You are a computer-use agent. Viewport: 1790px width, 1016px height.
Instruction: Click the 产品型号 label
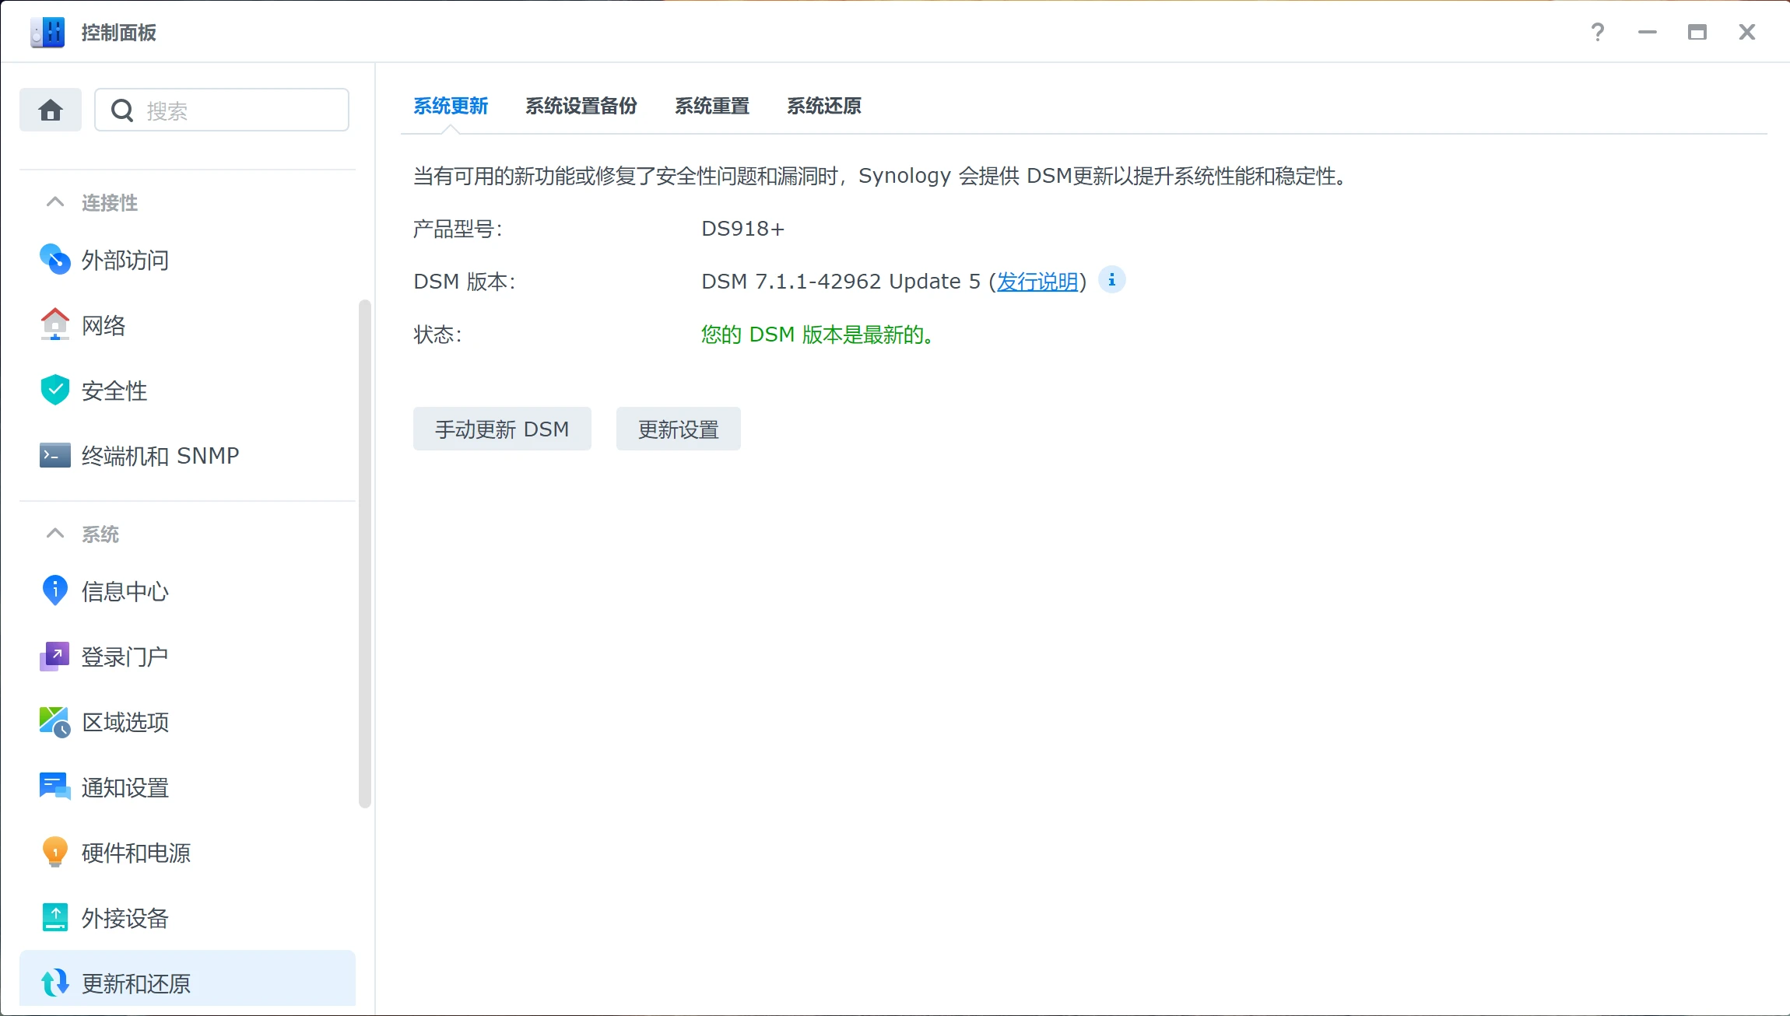[x=458, y=229]
